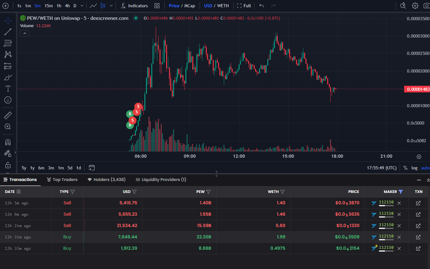Set the chart range to 5d
The height and width of the screenshot is (269, 430).
point(70,167)
